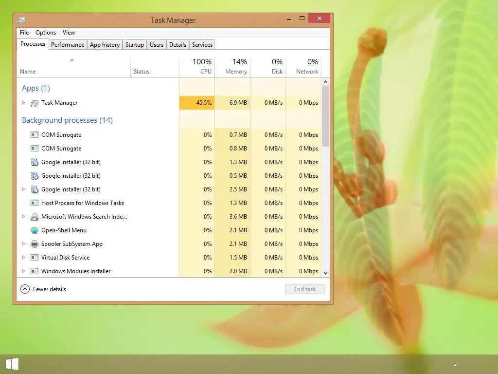This screenshot has width=498, height=374.
Task: Select the Windows Modules Installer name
Action: coord(76,271)
